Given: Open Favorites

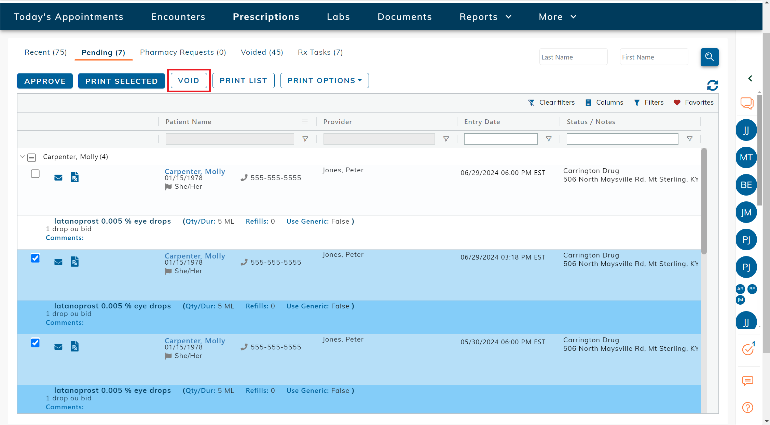Looking at the screenshot, I should click(x=693, y=103).
